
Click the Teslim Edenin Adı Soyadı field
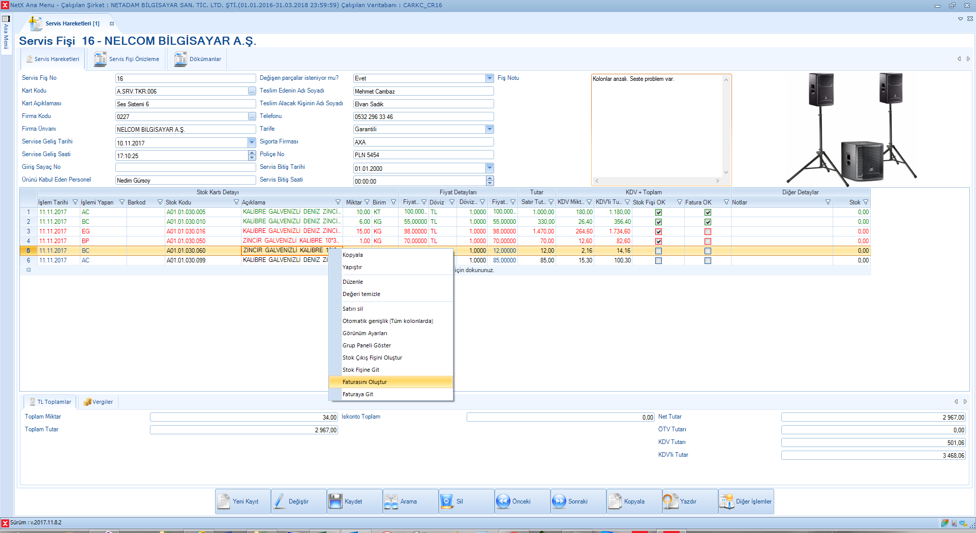click(423, 92)
